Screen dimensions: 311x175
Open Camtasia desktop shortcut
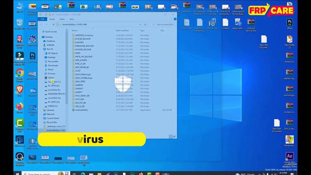coord(19,126)
